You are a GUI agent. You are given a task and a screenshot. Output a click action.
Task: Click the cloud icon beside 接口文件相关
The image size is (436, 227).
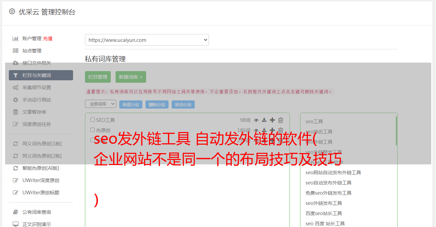coord(16,63)
